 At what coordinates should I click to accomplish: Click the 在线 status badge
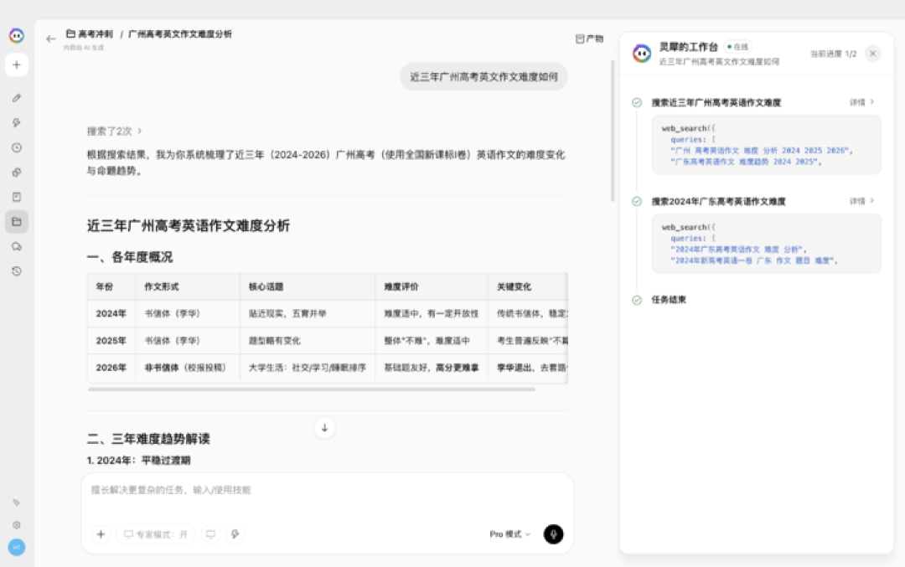point(738,47)
